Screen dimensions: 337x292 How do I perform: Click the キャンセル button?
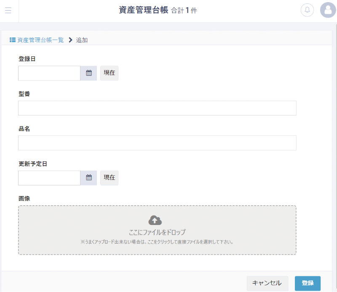[x=267, y=283]
